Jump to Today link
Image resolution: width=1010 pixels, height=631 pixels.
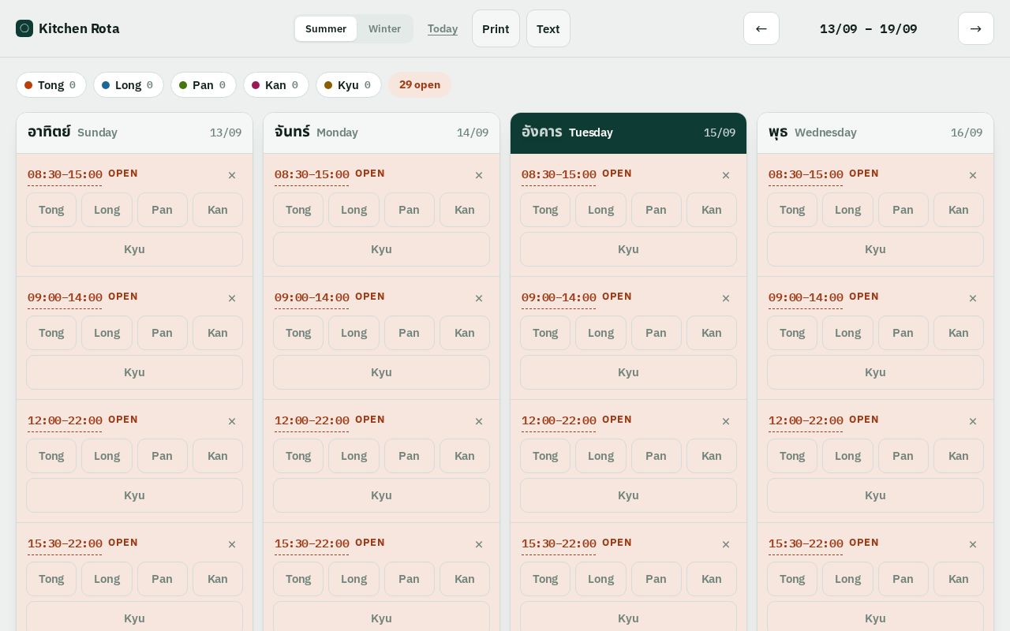(x=443, y=28)
